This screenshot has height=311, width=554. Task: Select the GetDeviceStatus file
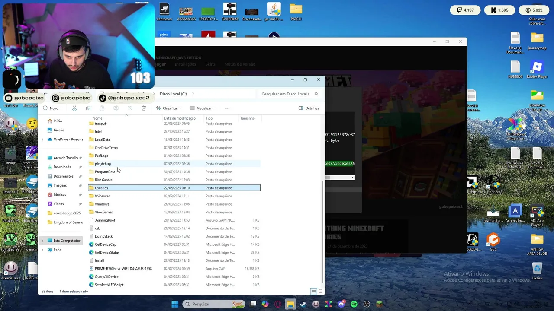click(107, 252)
